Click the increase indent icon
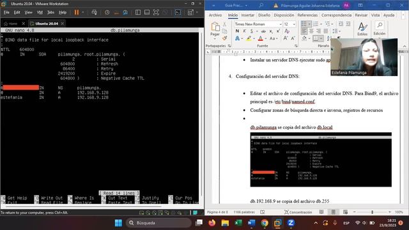Image resolution: width=409 pixels, height=230 pixels. [x=348, y=24]
